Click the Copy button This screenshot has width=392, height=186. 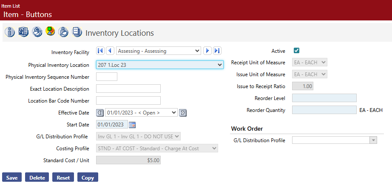point(88,177)
